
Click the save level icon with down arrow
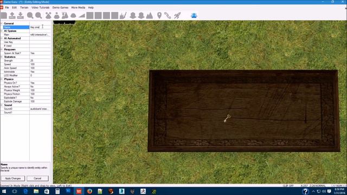tap(21, 16)
